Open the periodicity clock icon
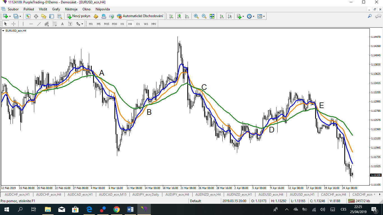 pyautogui.click(x=249, y=16)
